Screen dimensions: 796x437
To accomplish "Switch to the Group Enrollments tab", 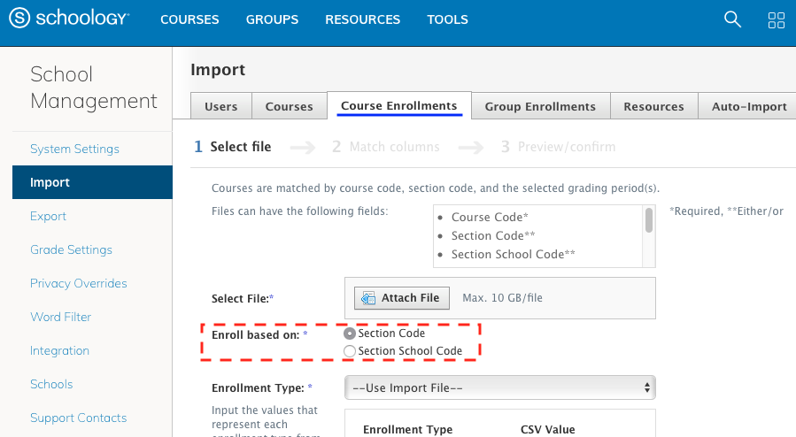I will [x=540, y=106].
